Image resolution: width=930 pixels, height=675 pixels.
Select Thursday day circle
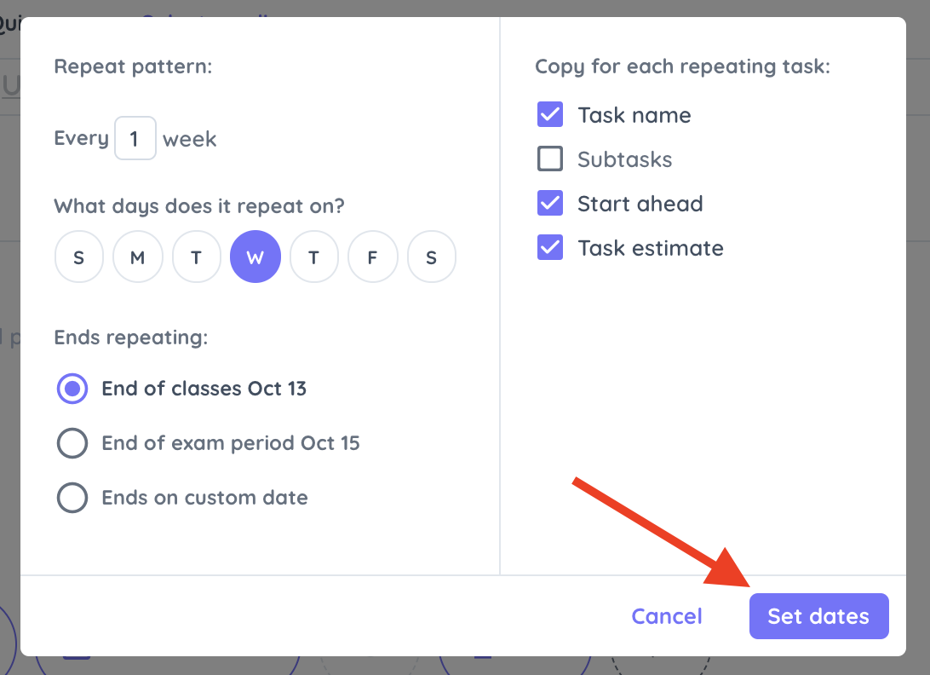click(313, 257)
